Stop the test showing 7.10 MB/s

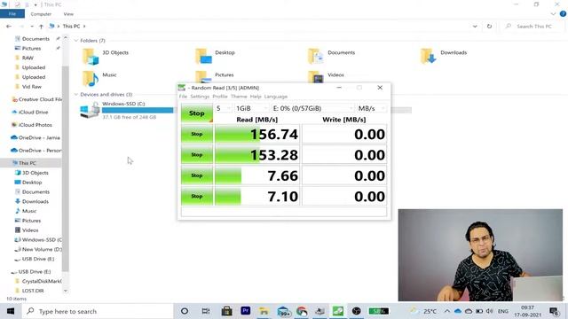[197, 196]
